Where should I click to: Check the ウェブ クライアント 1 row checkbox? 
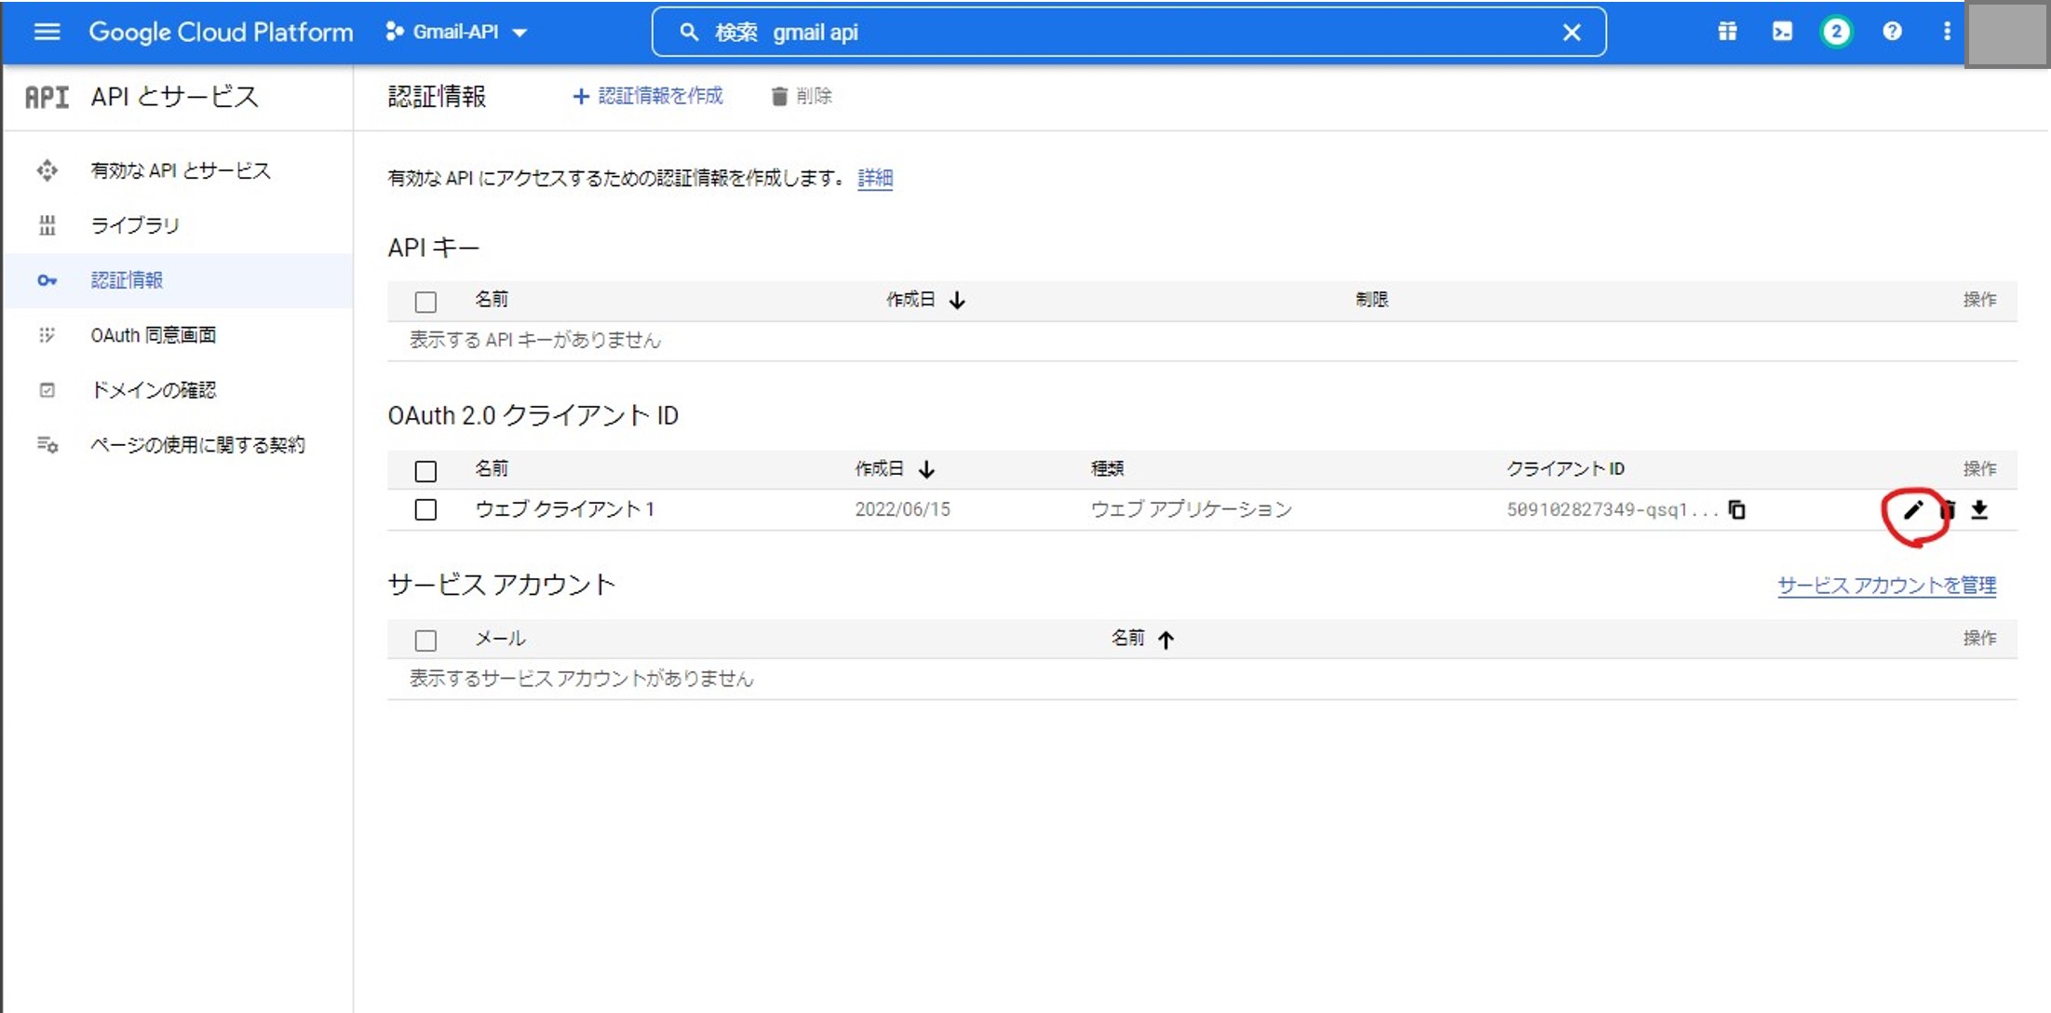click(x=425, y=509)
